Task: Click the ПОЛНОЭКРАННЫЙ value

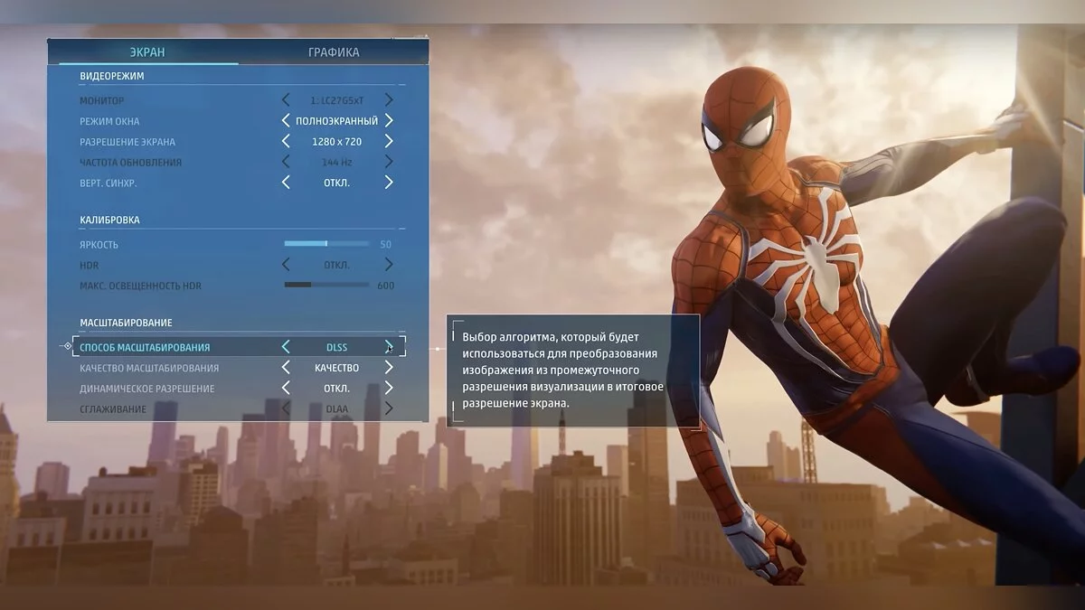Action: [x=336, y=121]
